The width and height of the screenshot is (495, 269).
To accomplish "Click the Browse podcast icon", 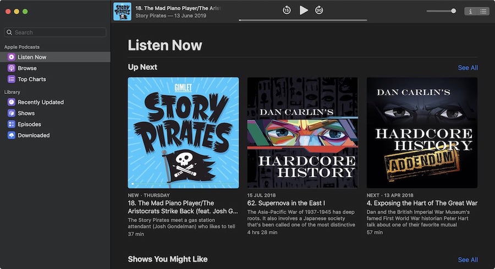I will pyautogui.click(x=12, y=68).
